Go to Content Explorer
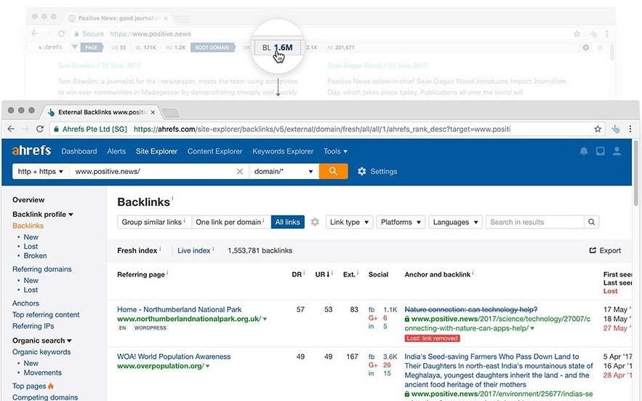Viewport: 642px width, 401px height. click(214, 151)
